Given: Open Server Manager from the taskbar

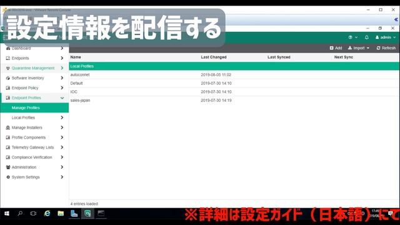Looking at the screenshot, I should click(74, 214).
